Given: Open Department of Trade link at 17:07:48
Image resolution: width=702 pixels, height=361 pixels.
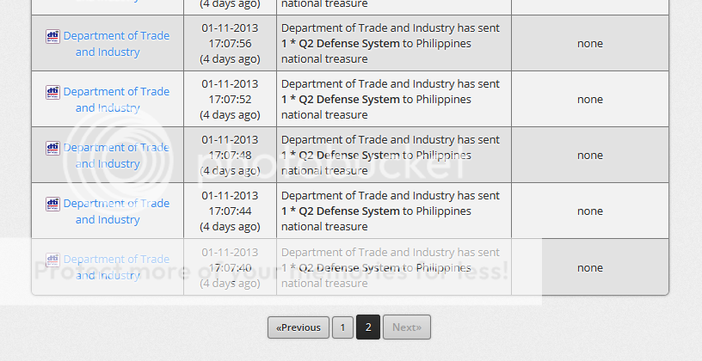Looking at the screenshot, I should point(116,156).
